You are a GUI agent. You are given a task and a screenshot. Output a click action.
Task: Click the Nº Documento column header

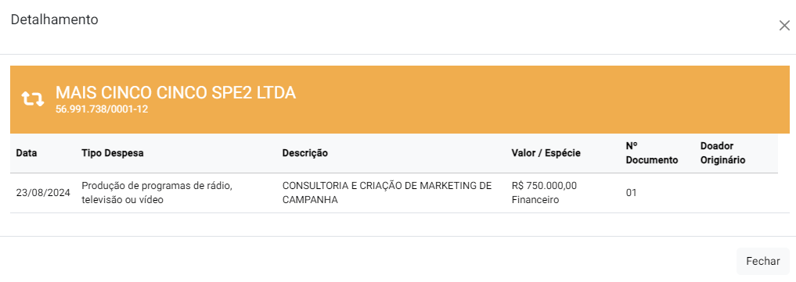click(652, 153)
